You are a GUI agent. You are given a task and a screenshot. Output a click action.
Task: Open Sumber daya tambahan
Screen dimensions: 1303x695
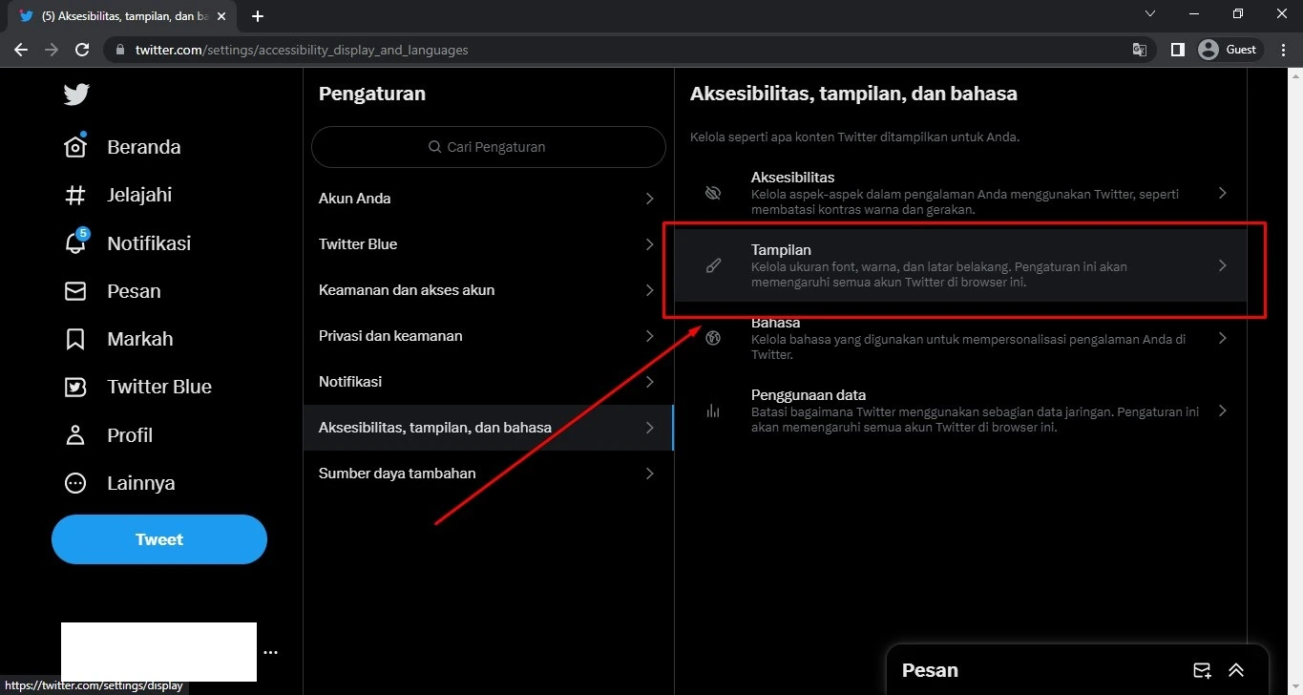pyautogui.click(x=488, y=474)
